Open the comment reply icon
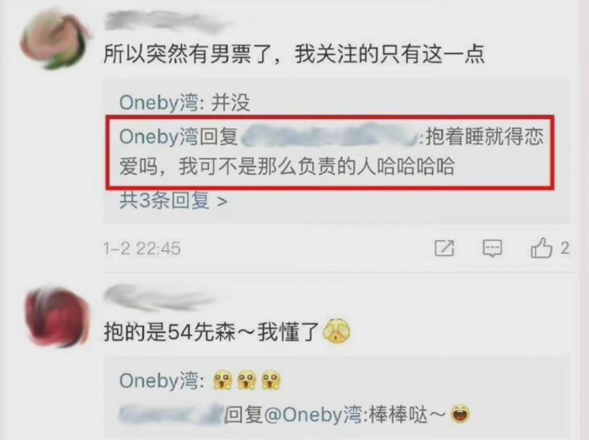589x440 pixels. click(x=492, y=248)
